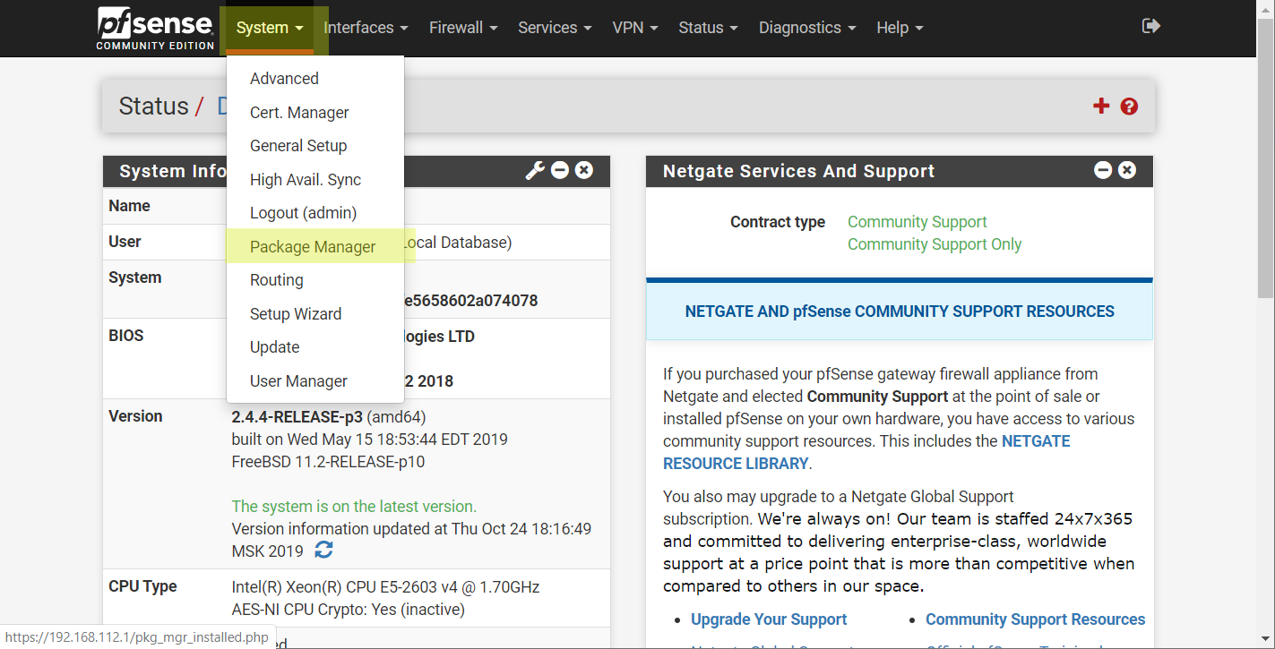Select Update from the System menu
The height and width of the screenshot is (649, 1275).
(315, 347)
